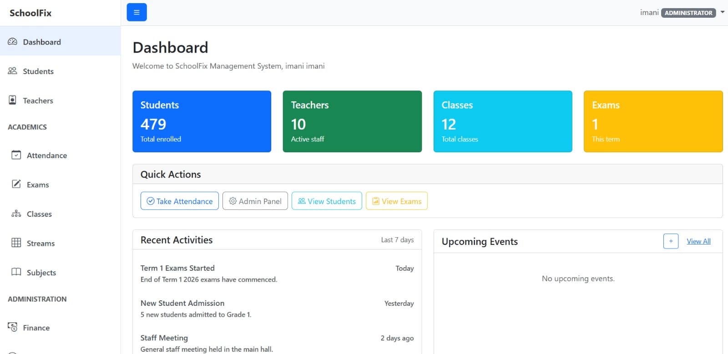Click the Attendance calendar-check icon

pyautogui.click(x=16, y=155)
